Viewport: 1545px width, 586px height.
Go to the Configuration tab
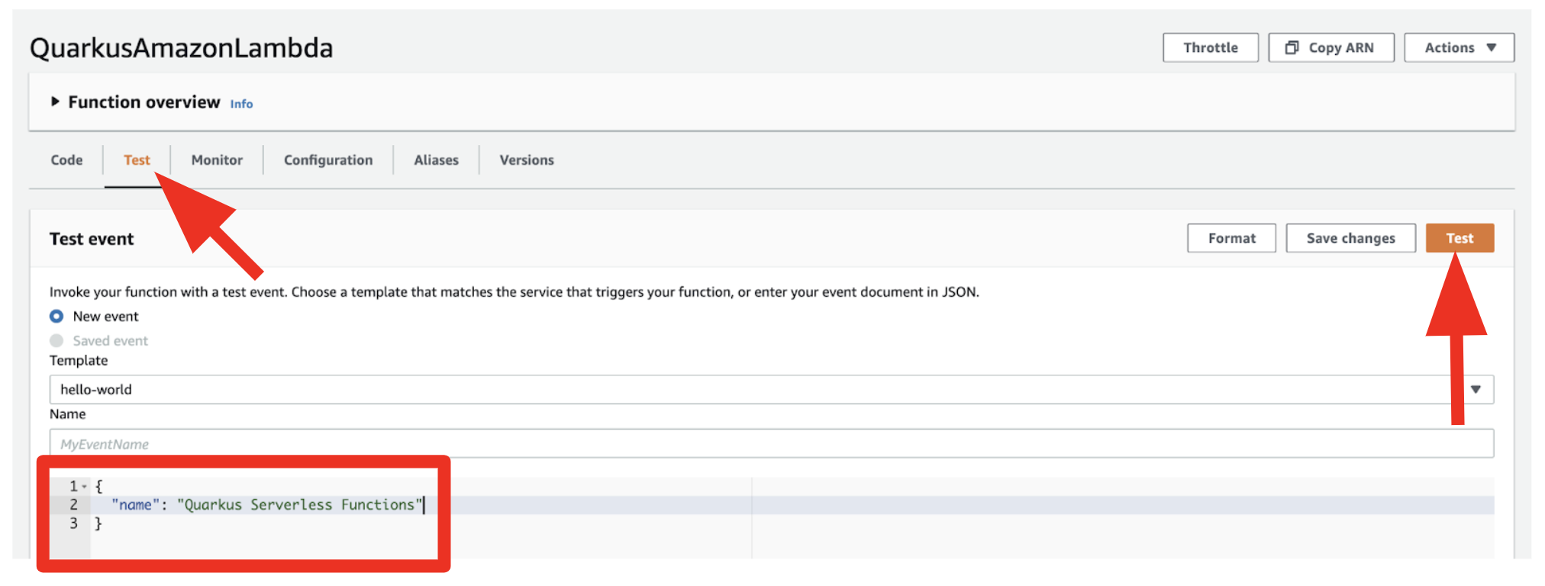tap(328, 160)
